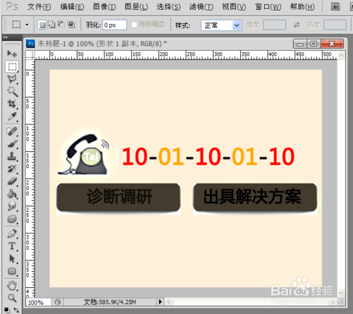Select the Smudge tool

[12, 206]
